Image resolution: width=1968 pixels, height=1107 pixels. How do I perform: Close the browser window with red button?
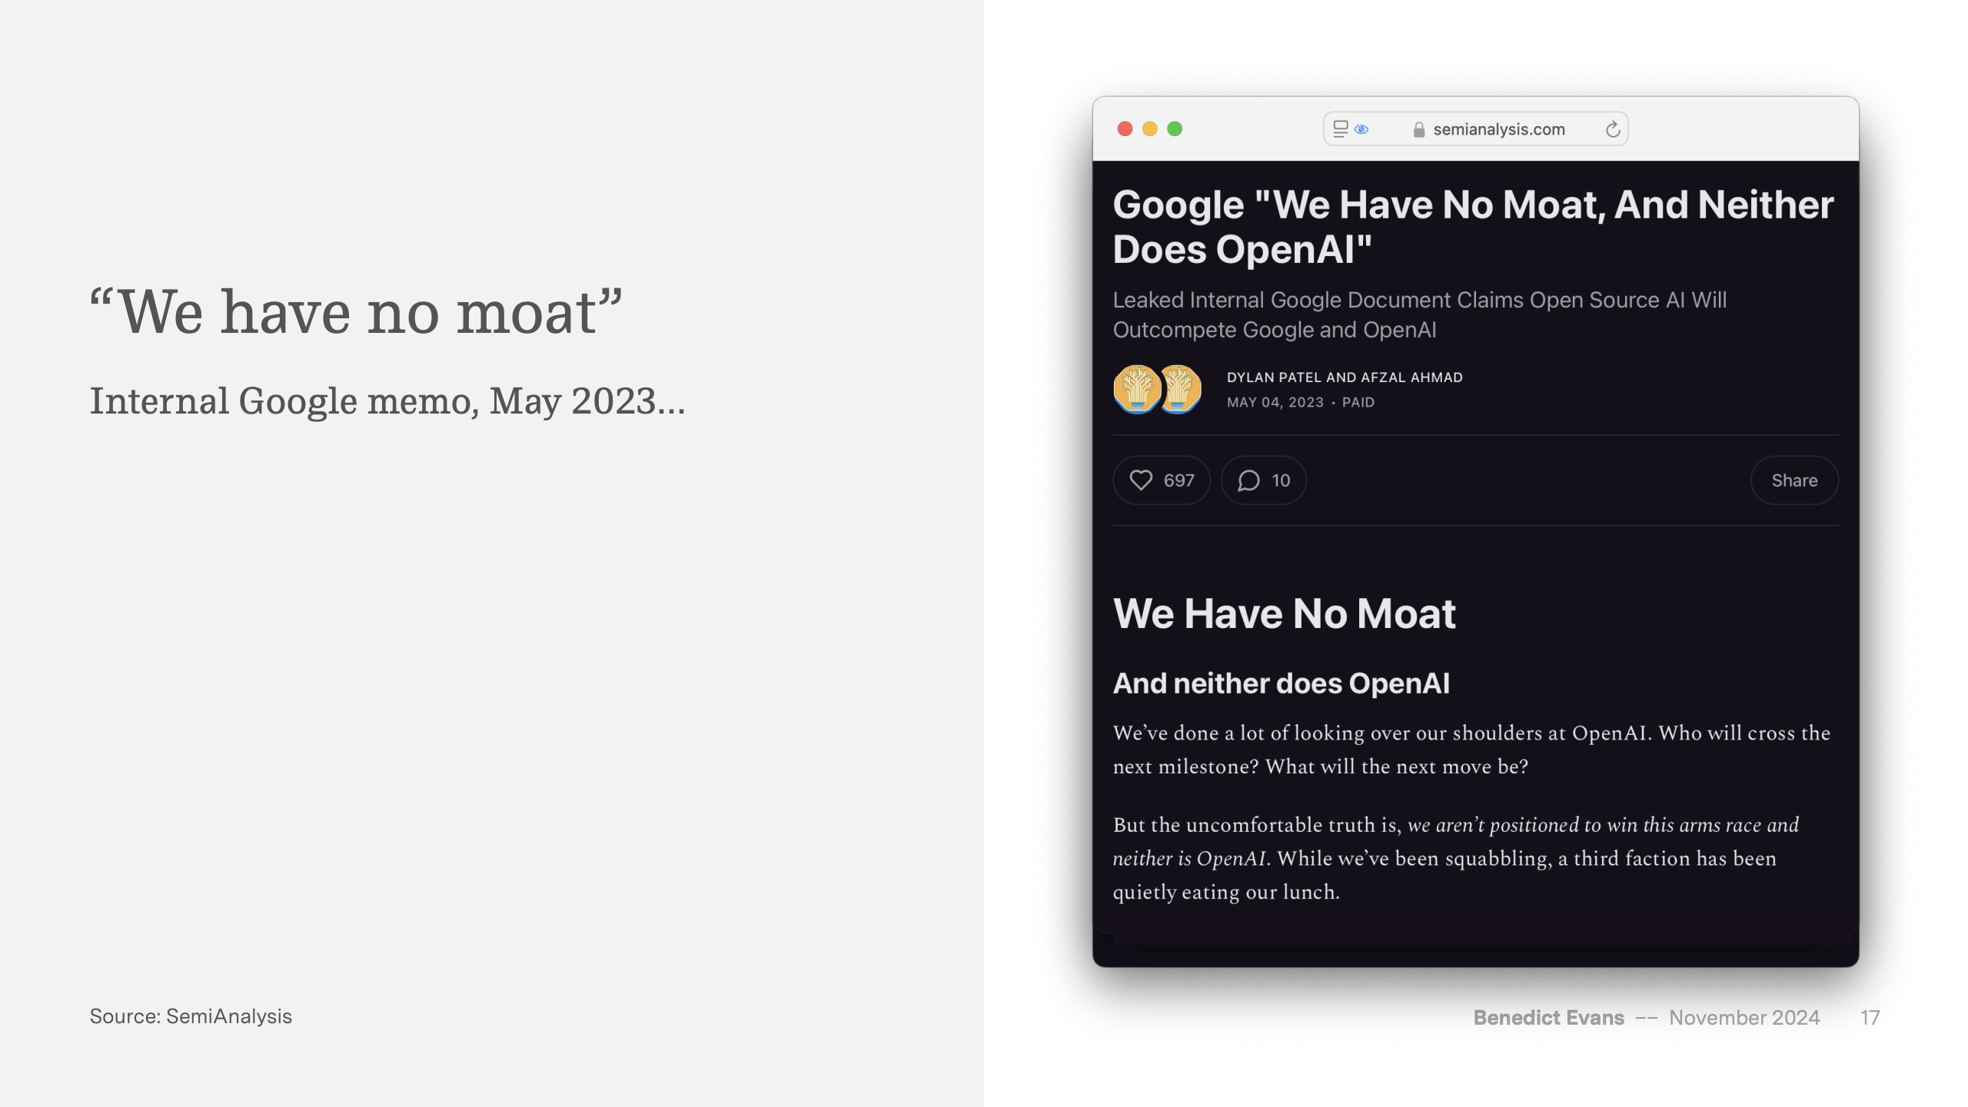pos(1125,129)
